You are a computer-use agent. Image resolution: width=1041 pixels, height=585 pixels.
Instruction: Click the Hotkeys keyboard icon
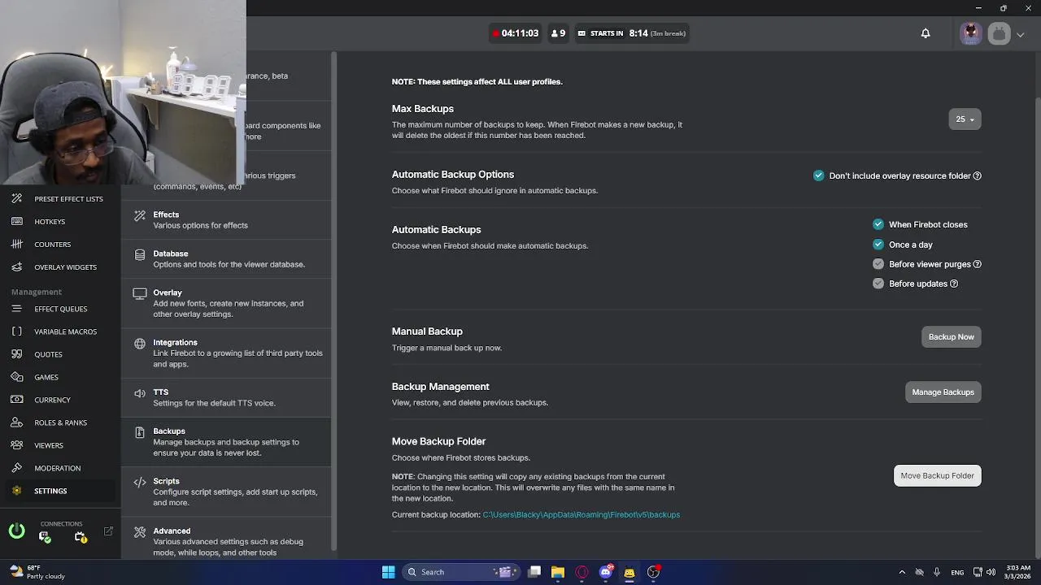pos(16,221)
